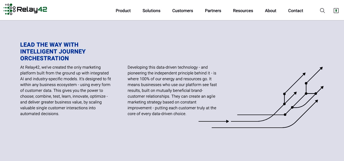Expand the Customers navigation item
The height and width of the screenshot is (161, 344).
[x=182, y=11]
